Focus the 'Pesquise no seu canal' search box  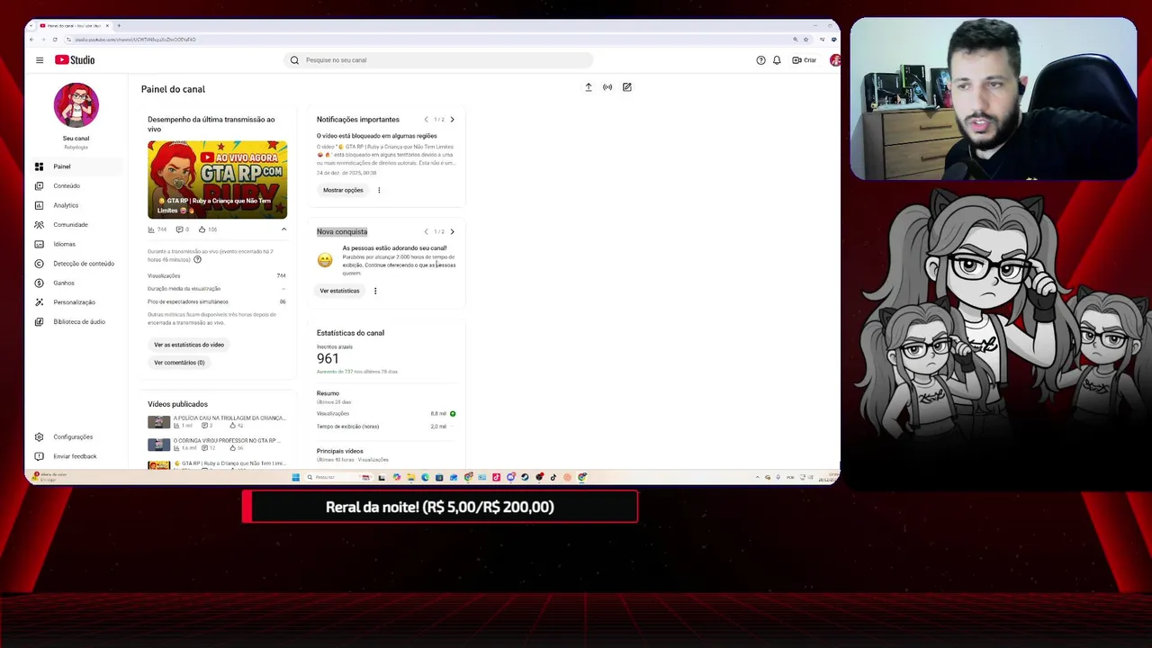438,60
